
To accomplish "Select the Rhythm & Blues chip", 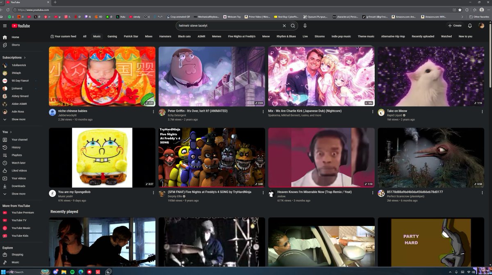I will [286, 36].
